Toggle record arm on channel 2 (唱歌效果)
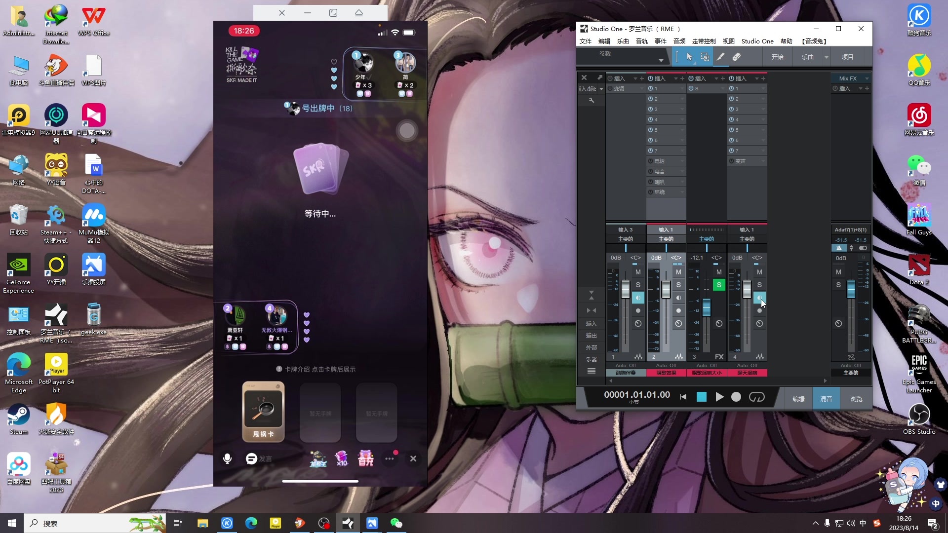Screen dimensions: 948x533 [679, 310]
